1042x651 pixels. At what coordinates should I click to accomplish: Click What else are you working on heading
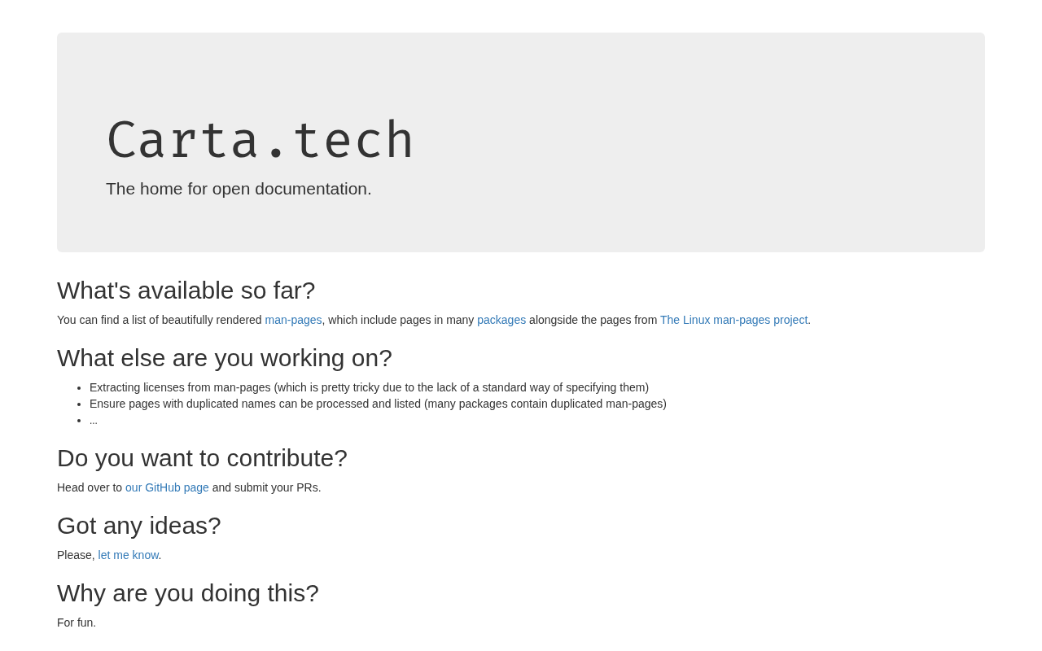(224, 358)
